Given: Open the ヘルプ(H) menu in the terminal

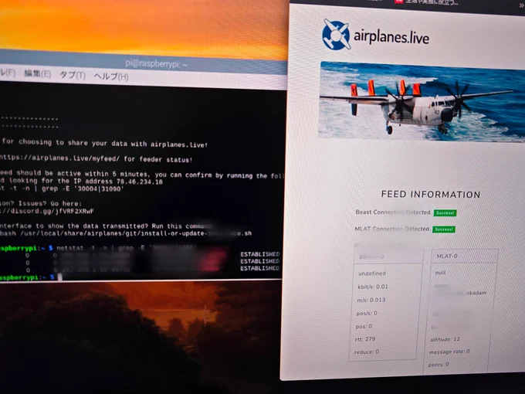Looking at the screenshot, I should tap(111, 76).
